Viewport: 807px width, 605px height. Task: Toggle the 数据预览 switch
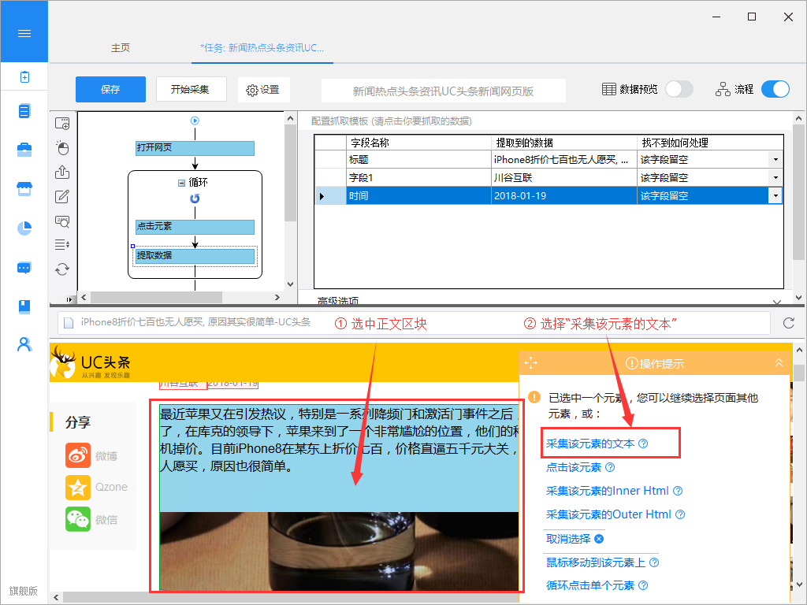pyautogui.click(x=679, y=89)
